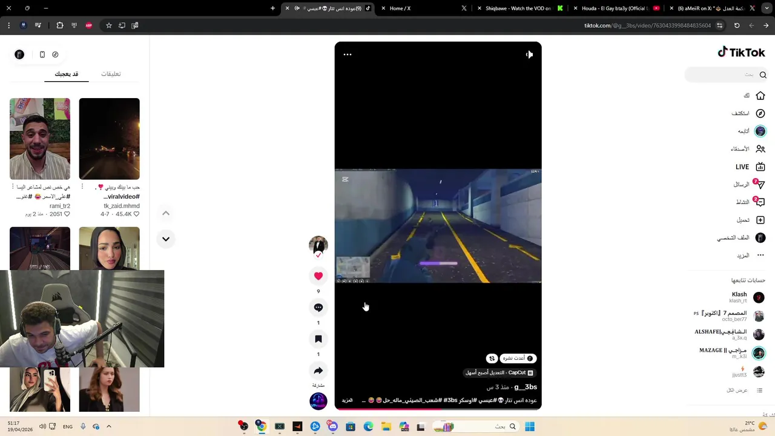Viewport: 775px width, 436px height.
Task: Open the Profile sidebar item
Action: [x=742, y=238]
